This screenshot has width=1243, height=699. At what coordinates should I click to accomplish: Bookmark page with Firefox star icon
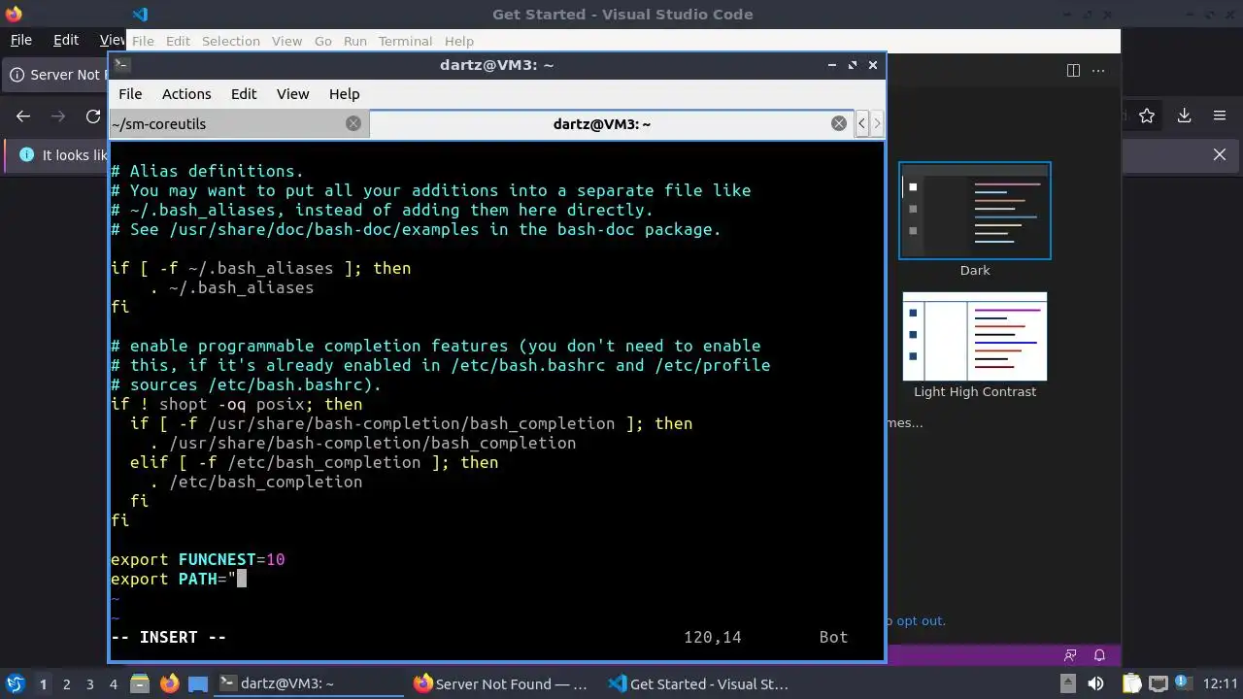1147,116
